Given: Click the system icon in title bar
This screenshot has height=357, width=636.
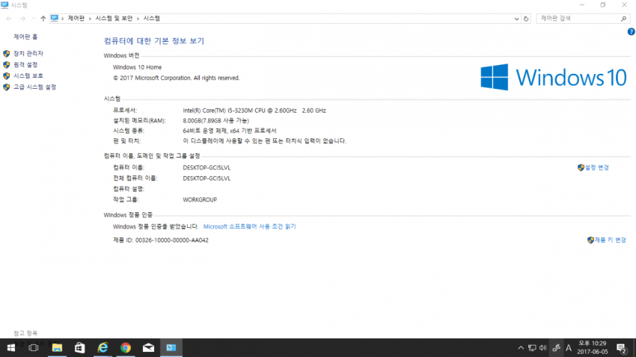Looking at the screenshot, I should tap(4, 5).
